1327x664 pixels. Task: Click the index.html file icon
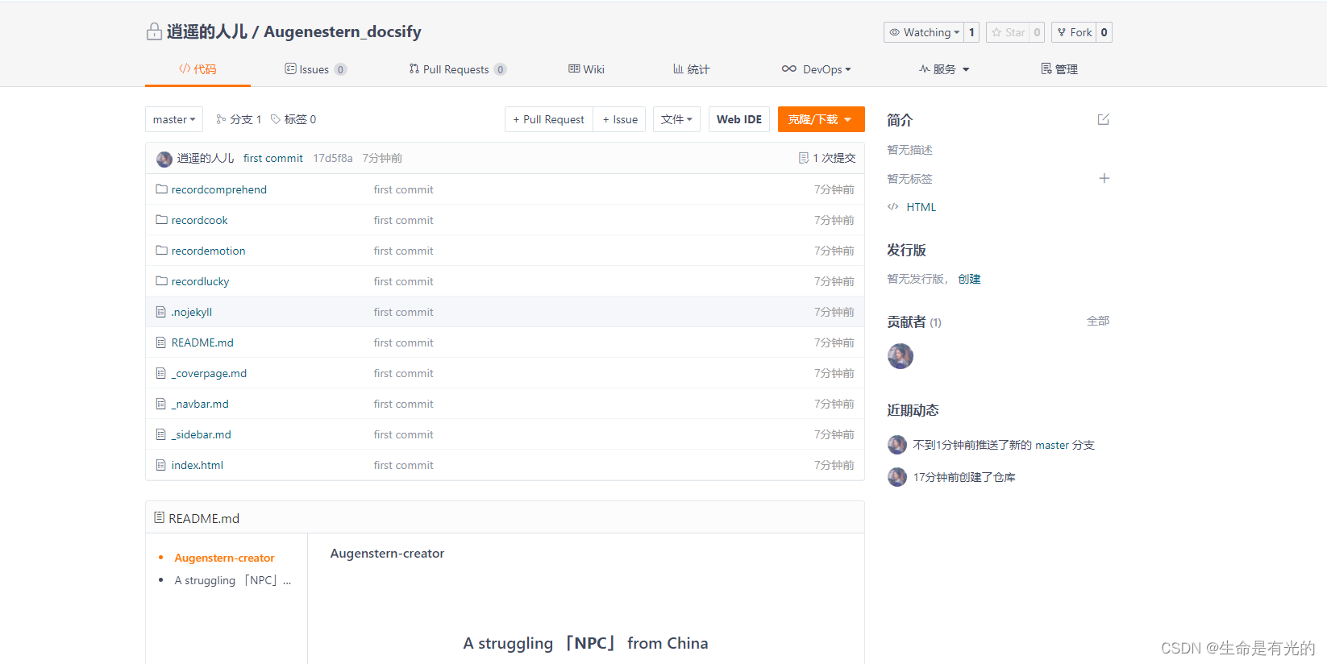(161, 465)
